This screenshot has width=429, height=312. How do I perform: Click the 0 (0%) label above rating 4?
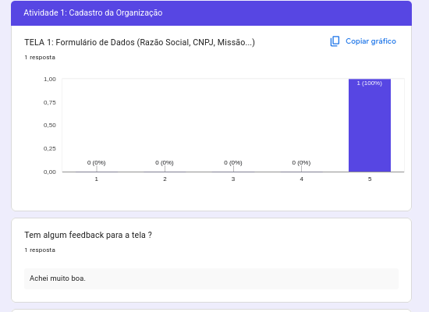point(301,162)
